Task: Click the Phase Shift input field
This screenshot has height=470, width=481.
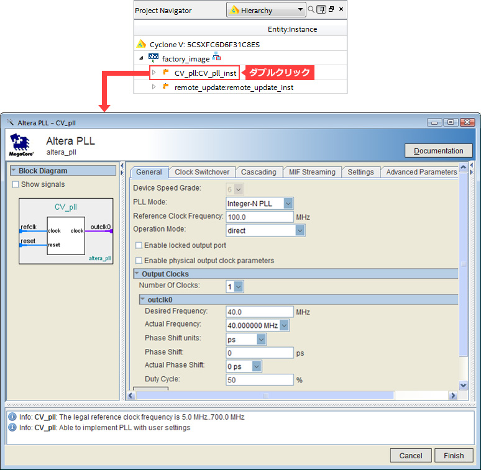Action: click(260, 353)
